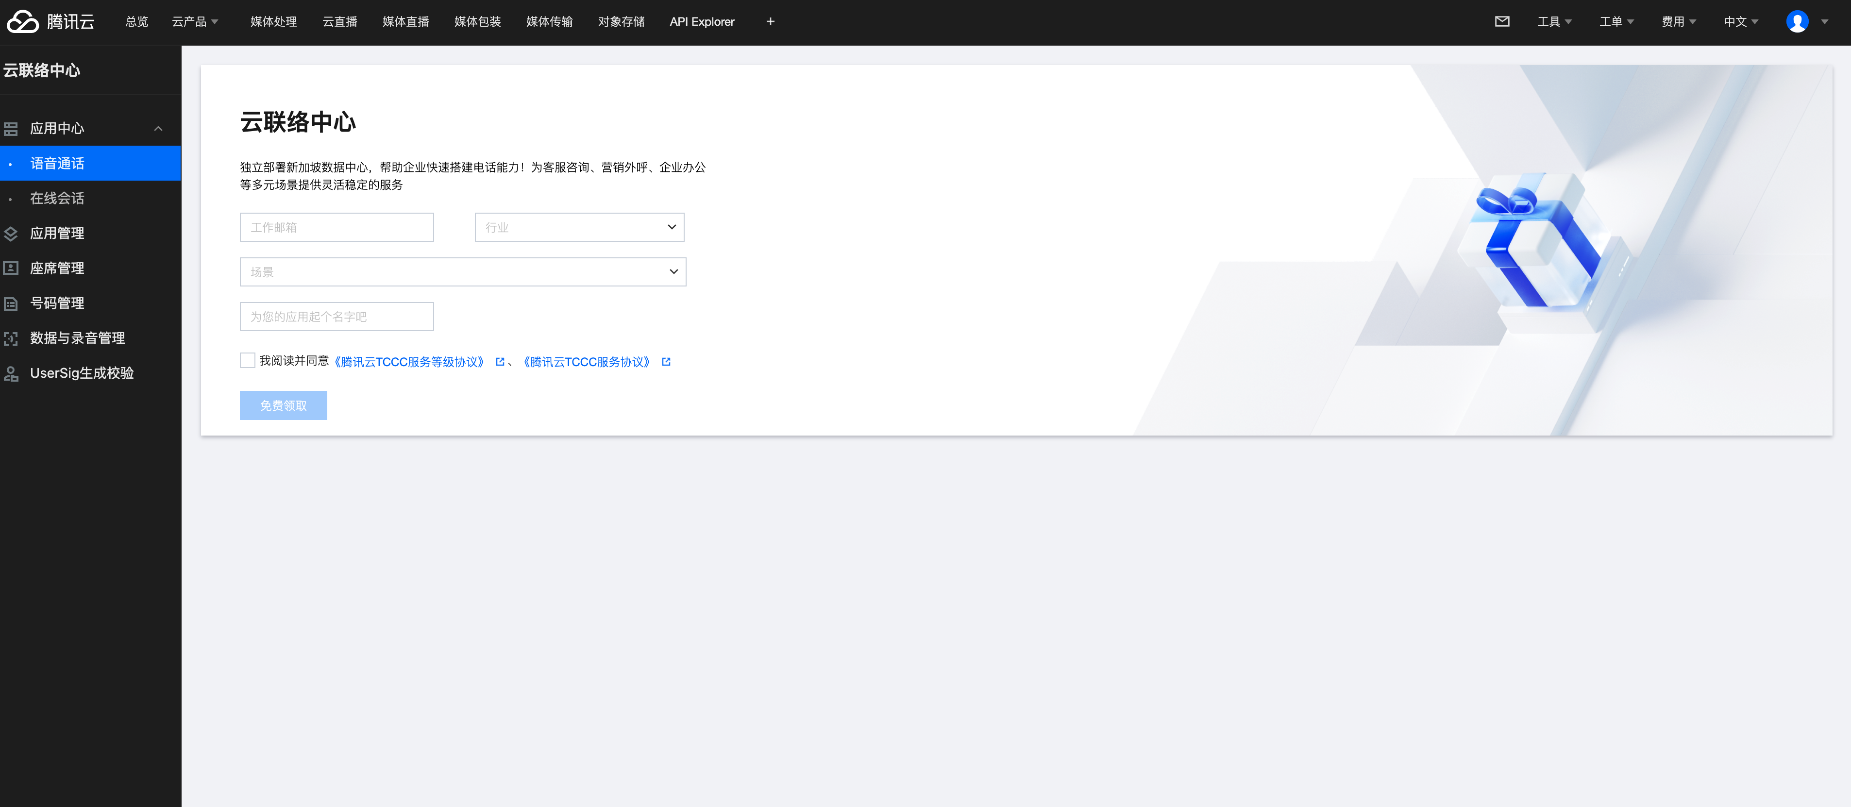
Task: Open the 场景 dropdown
Action: [x=463, y=271]
